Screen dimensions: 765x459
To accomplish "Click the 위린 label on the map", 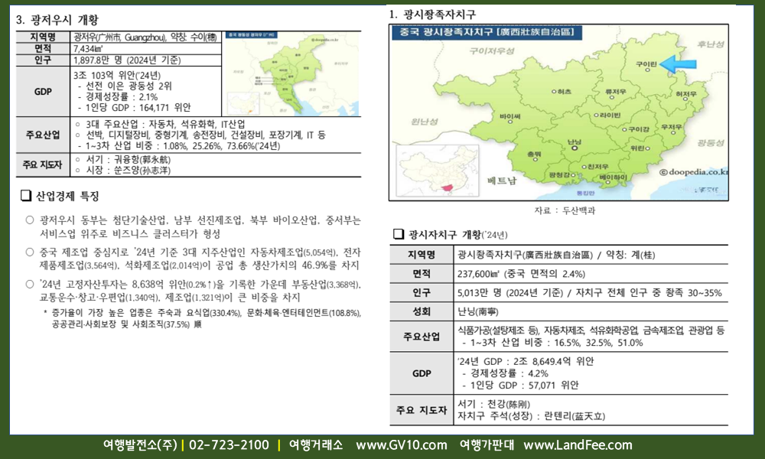I will (x=637, y=148).
